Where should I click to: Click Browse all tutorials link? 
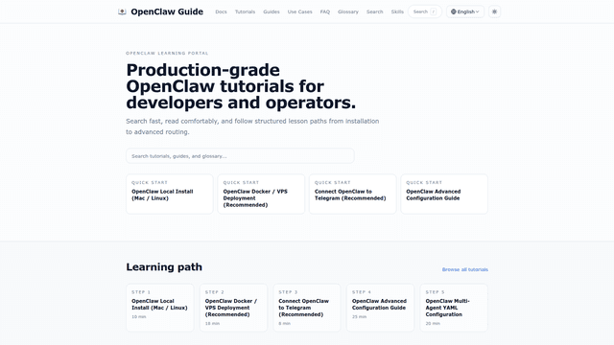pos(465,269)
